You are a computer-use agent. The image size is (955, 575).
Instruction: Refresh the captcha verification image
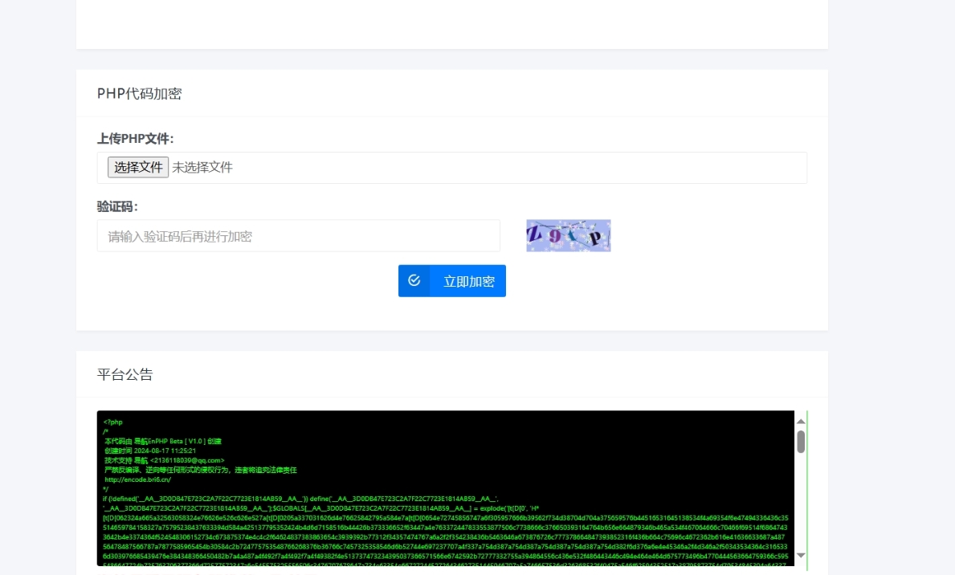pos(568,236)
